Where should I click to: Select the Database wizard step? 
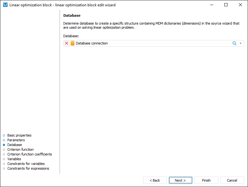15,145
